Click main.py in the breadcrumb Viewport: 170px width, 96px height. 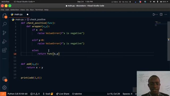tap(19, 19)
